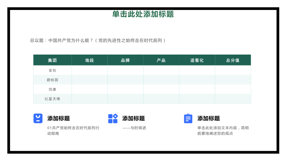Click the 地段 table header cell
The image size is (286, 161).
[89, 60]
